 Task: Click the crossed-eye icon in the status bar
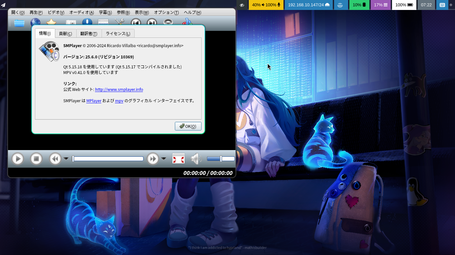pyautogui.click(x=242, y=5)
